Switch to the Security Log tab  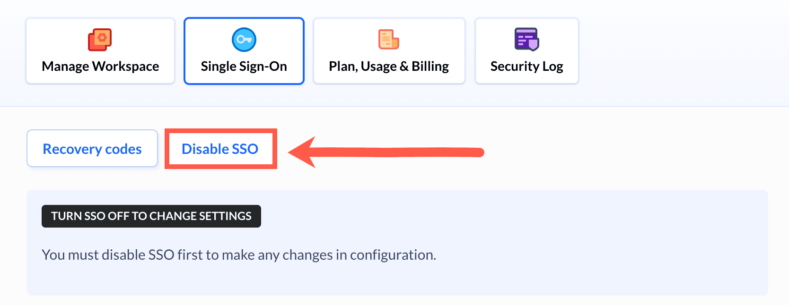(x=526, y=51)
